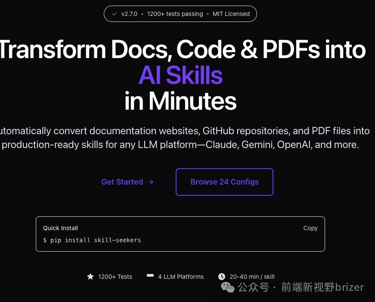Click the 1200+ tests passing badge text
This screenshot has height=302, width=375.
[x=175, y=14]
